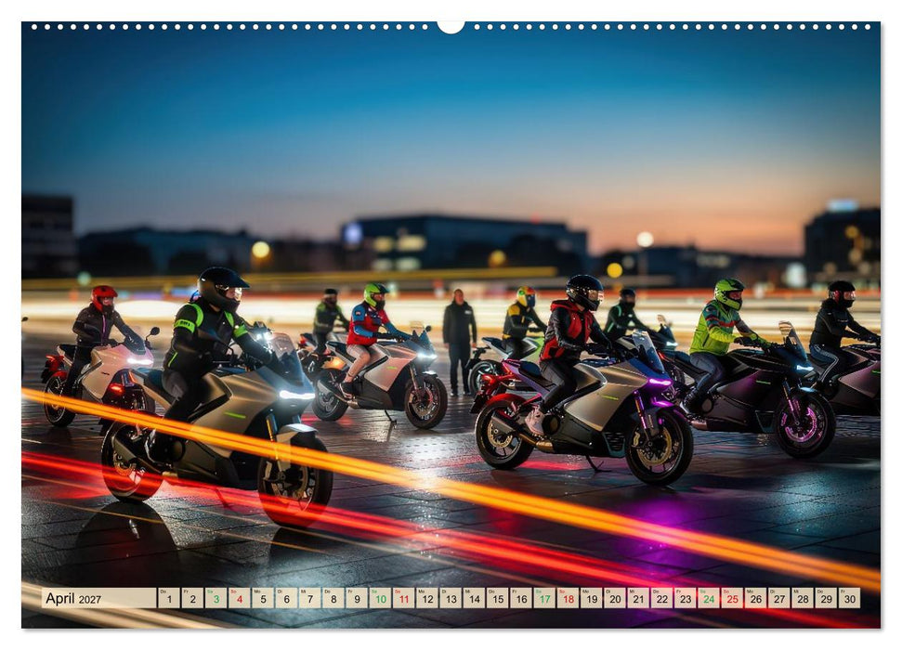The width and height of the screenshot is (902, 650).
Task: Select date cell 13
Action: pyautogui.click(x=451, y=598)
